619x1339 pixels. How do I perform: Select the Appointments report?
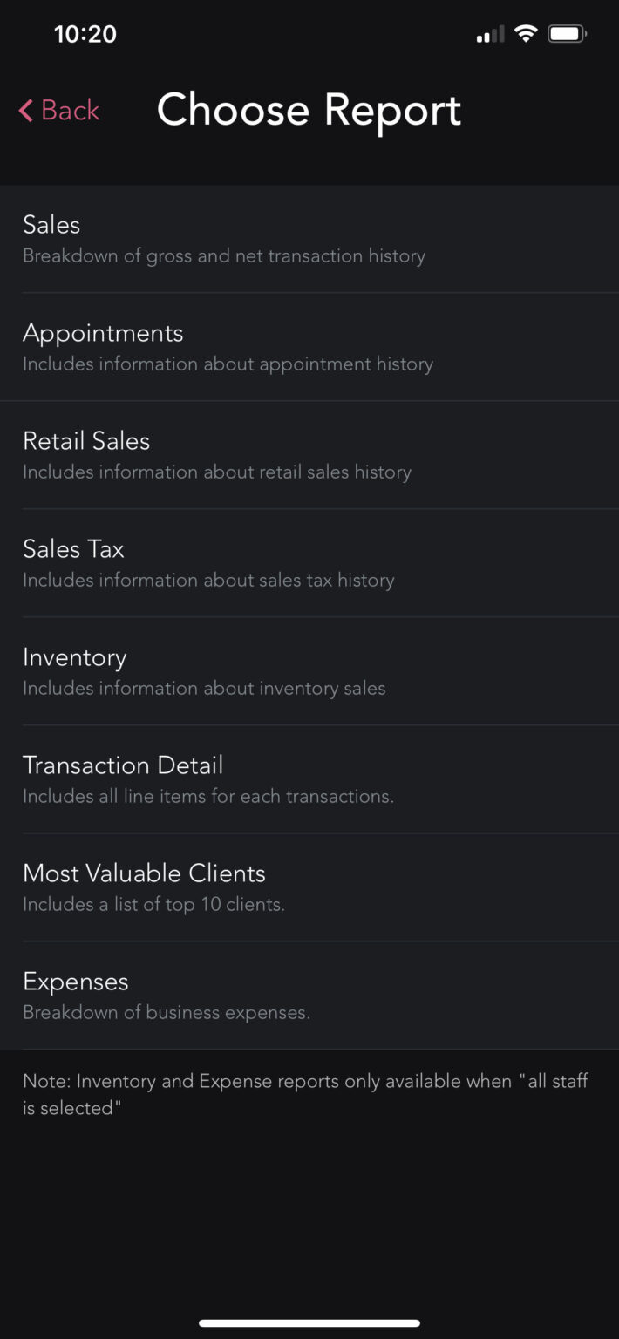point(103,333)
